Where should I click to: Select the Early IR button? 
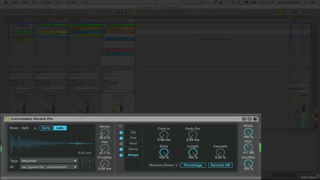(46, 128)
